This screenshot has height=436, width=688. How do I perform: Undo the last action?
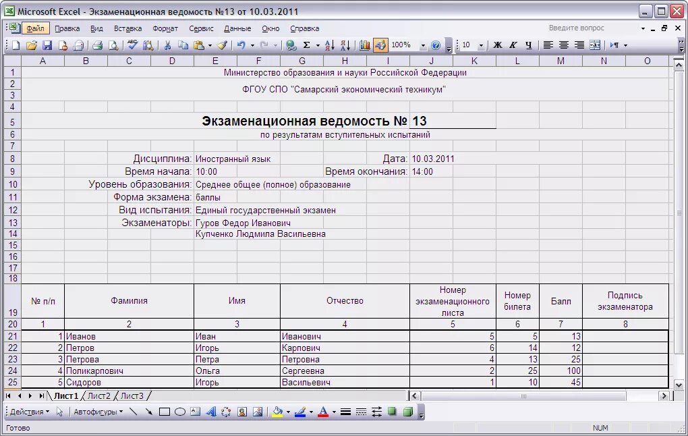241,45
